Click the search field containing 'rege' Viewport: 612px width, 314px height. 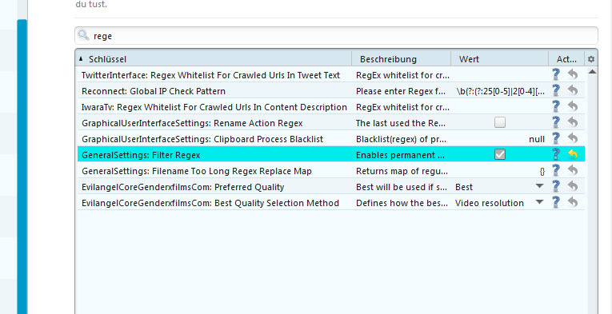click(x=336, y=36)
